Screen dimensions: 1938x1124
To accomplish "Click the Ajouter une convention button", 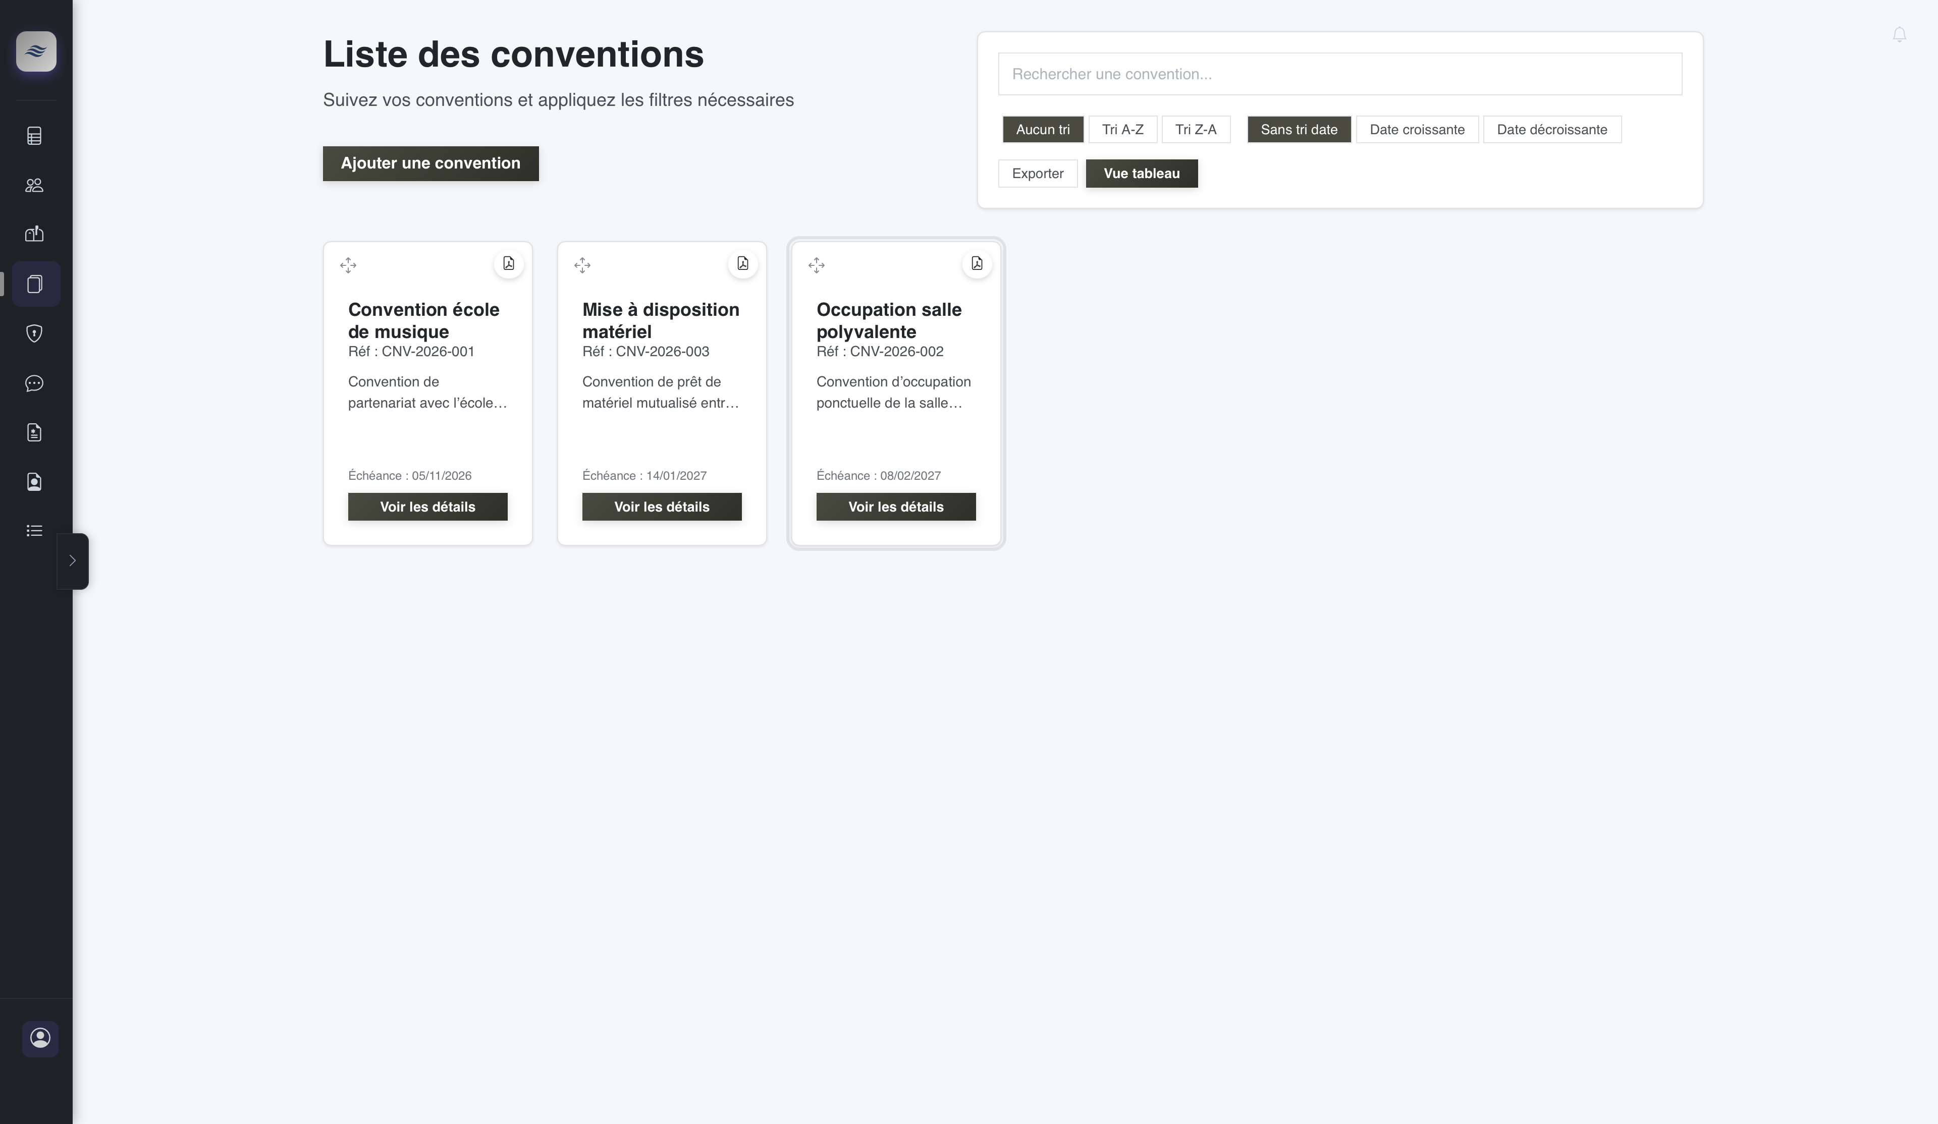I will coord(430,163).
